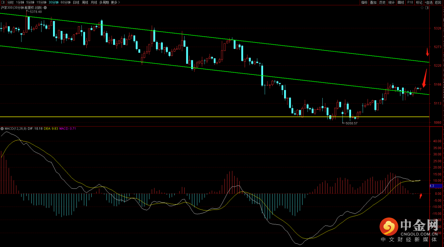Toggle the side panel icon at chart top right

tap(427, 8)
